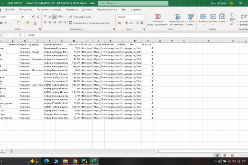Click the Fill down icon in editing group

tap(232, 19)
